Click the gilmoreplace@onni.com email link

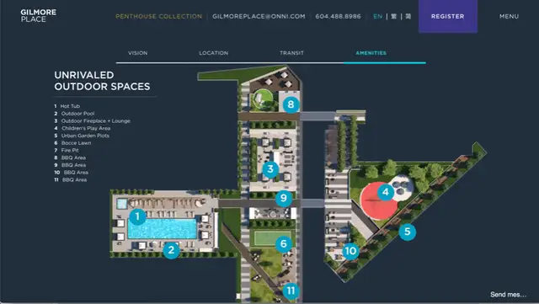coord(259,16)
